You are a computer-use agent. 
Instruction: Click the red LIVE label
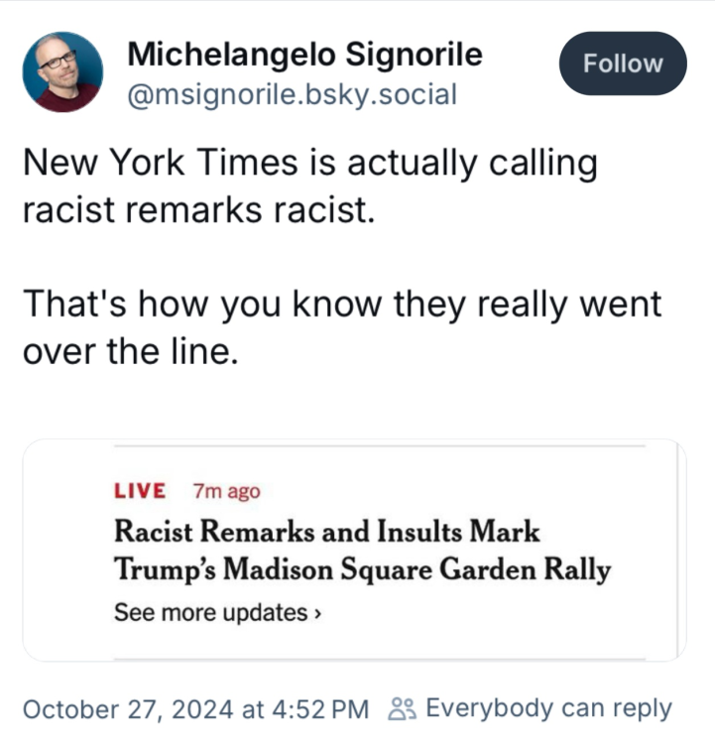(x=140, y=490)
